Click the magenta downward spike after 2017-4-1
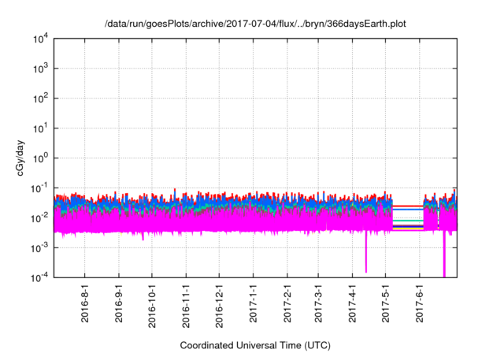 coord(366,256)
